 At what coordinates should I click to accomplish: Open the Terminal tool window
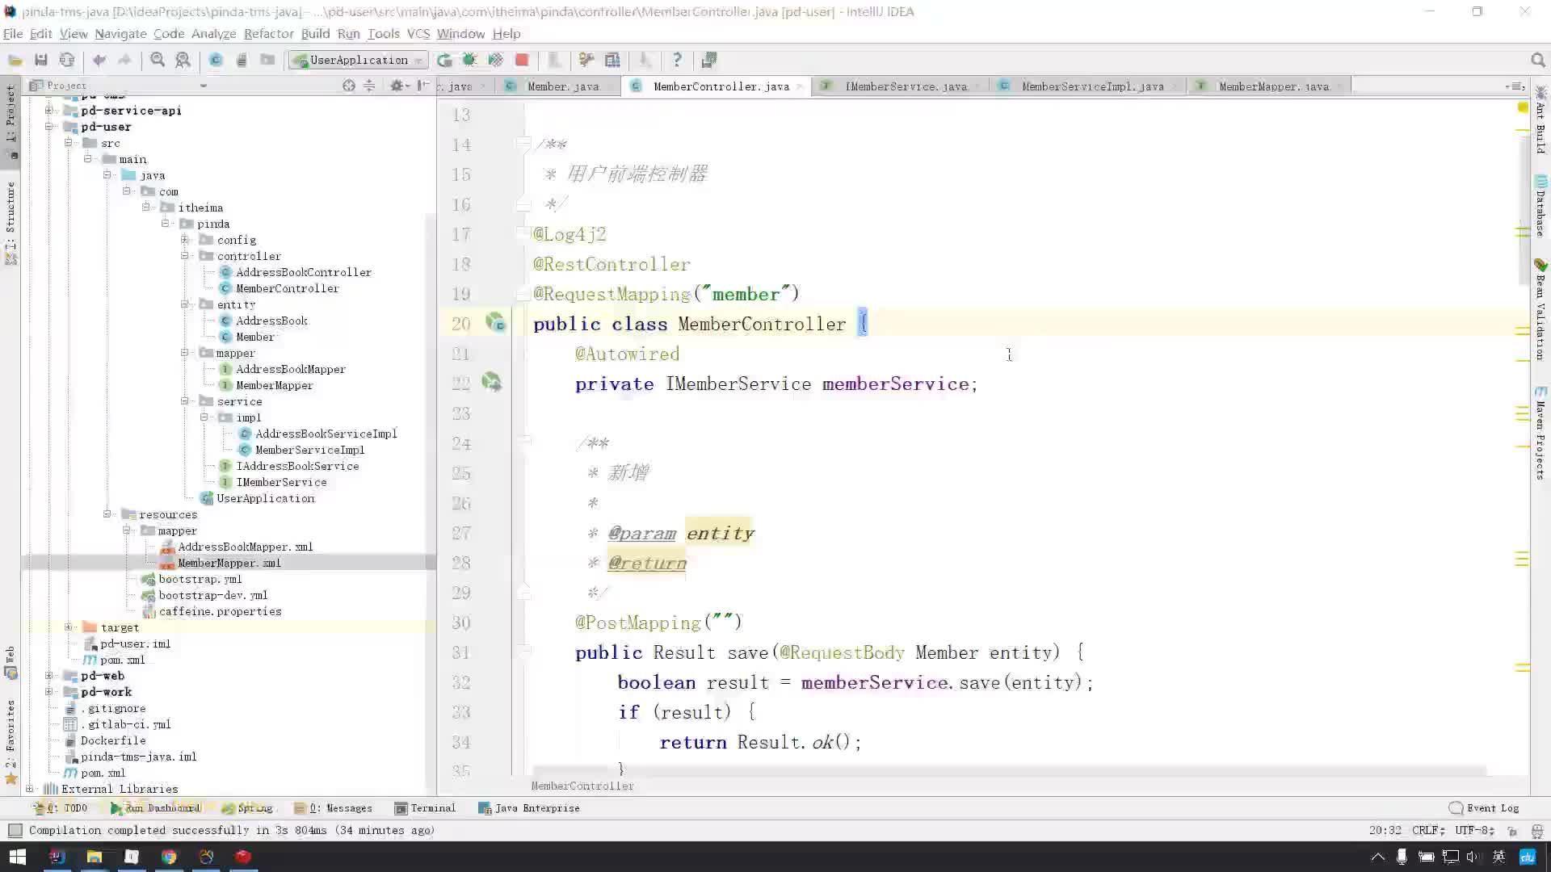click(425, 808)
